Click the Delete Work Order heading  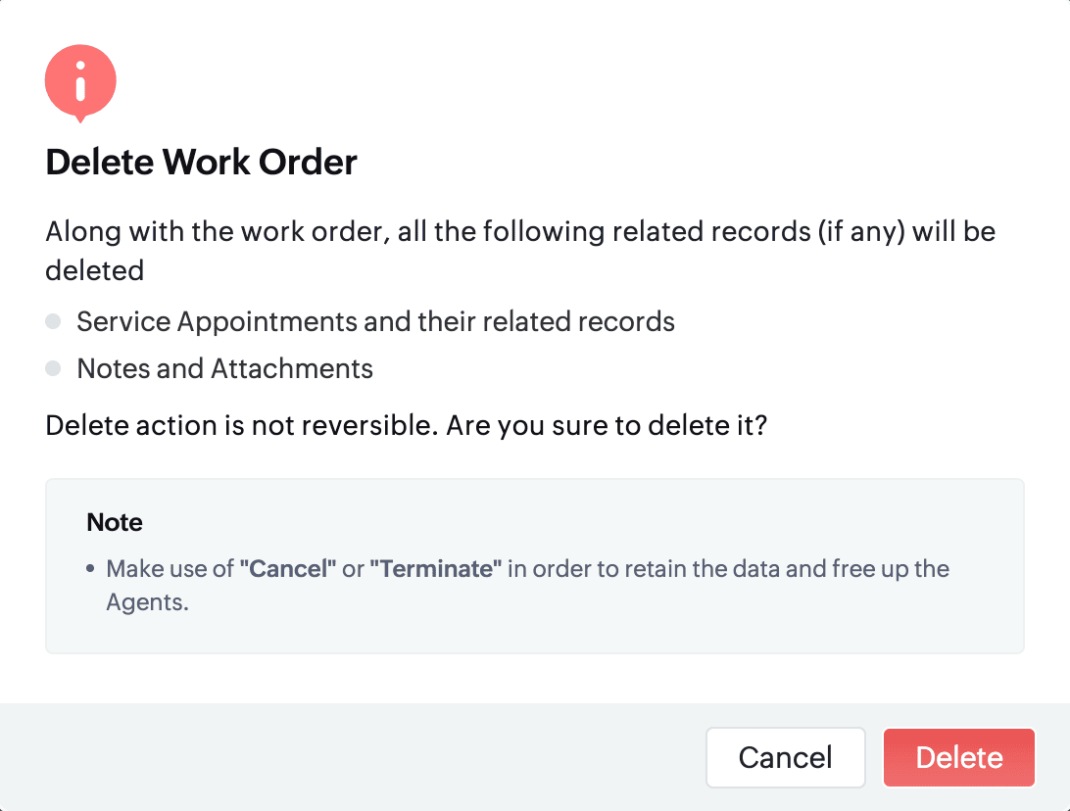[x=201, y=162]
